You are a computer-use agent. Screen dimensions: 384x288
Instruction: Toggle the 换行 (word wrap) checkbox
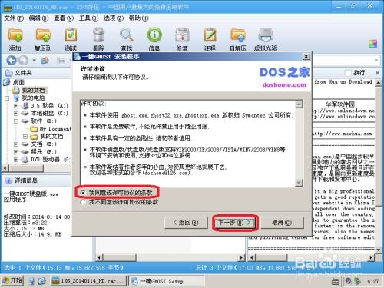tap(348, 73)
